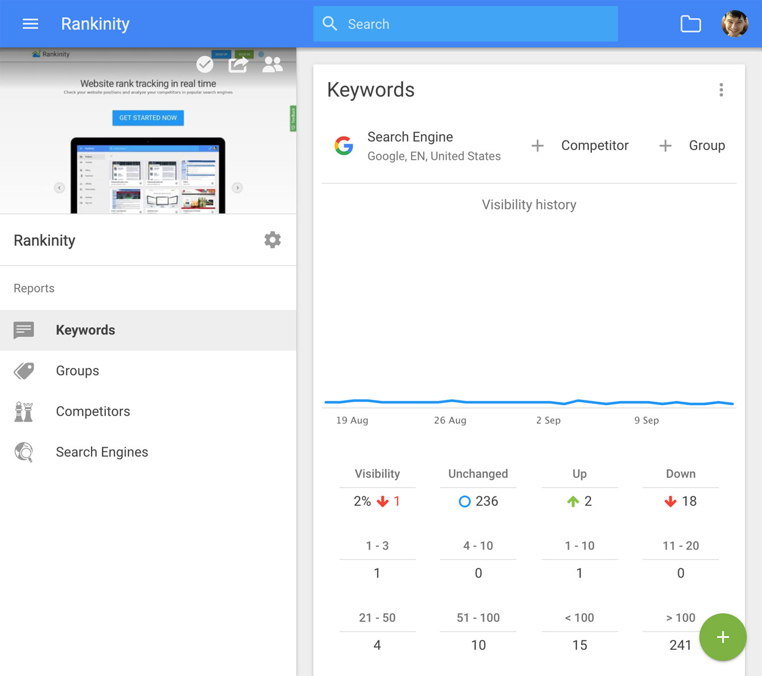The width and height of the screenshot is (762, 676).
Task: Click the 19 Aug axis label
Action: click(x=352, y=421)
